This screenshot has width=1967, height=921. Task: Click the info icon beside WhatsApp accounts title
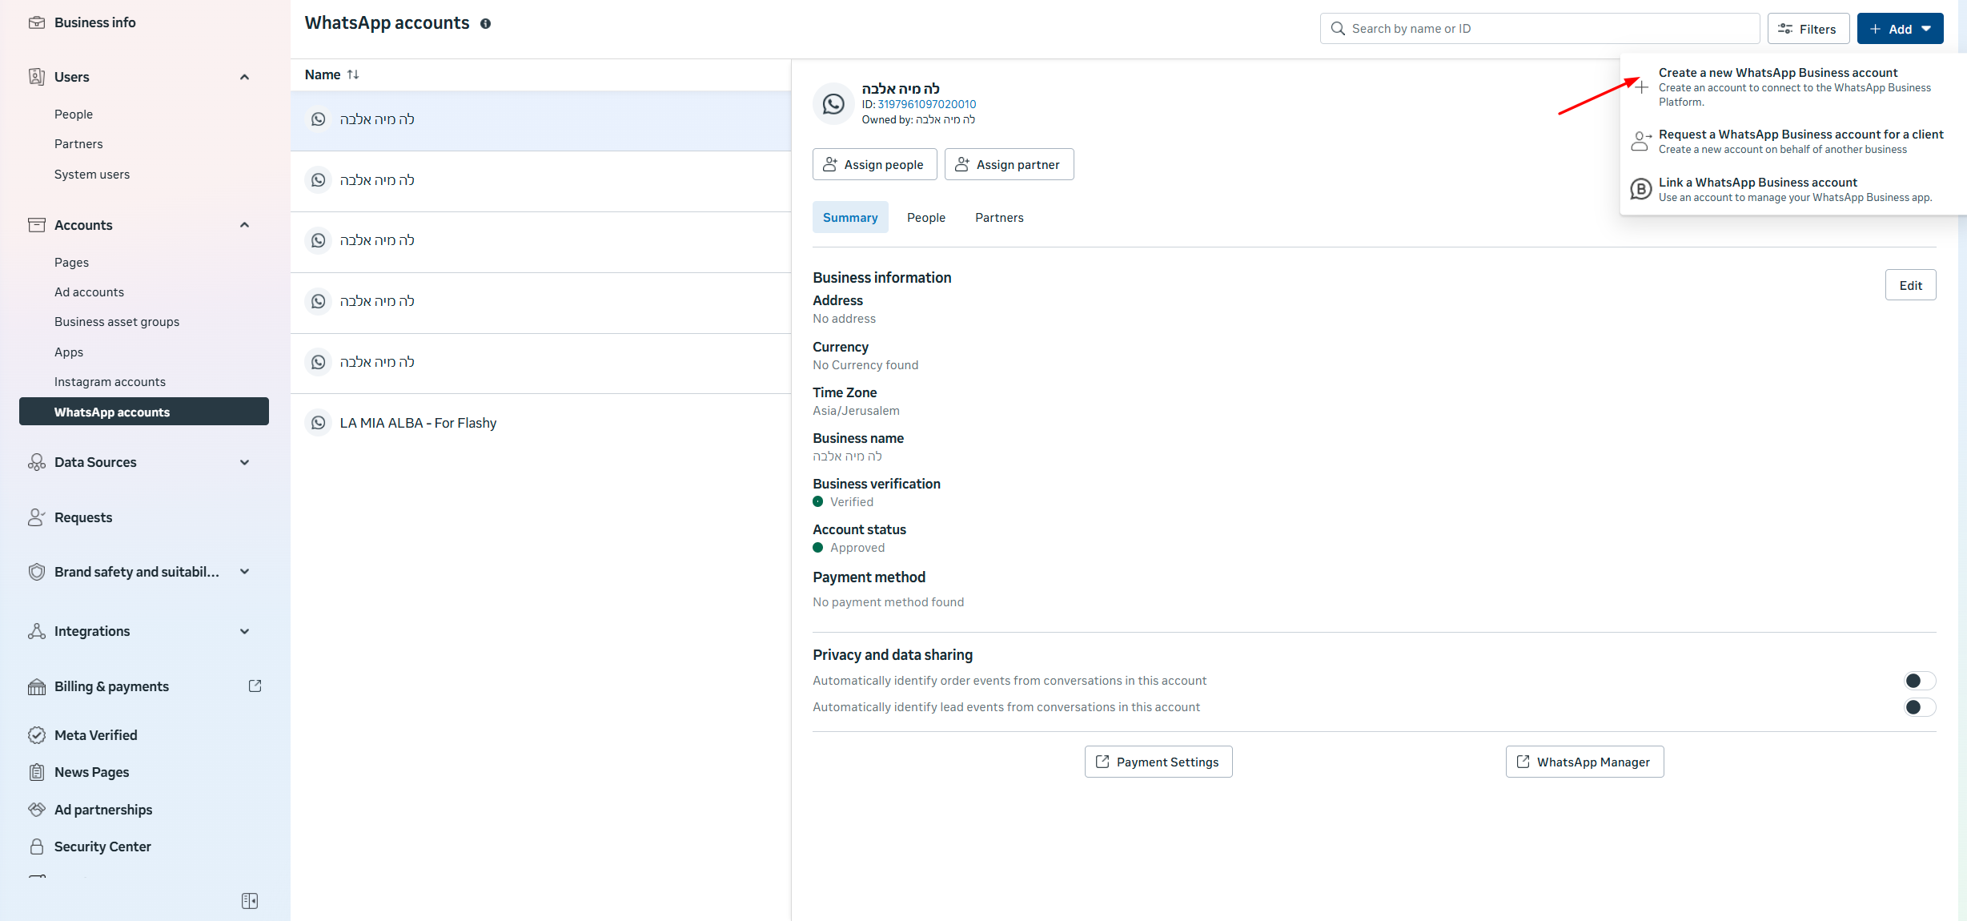pos(485,24)
